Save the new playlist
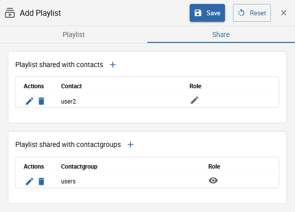295x212 pixels. pos(207,13)
